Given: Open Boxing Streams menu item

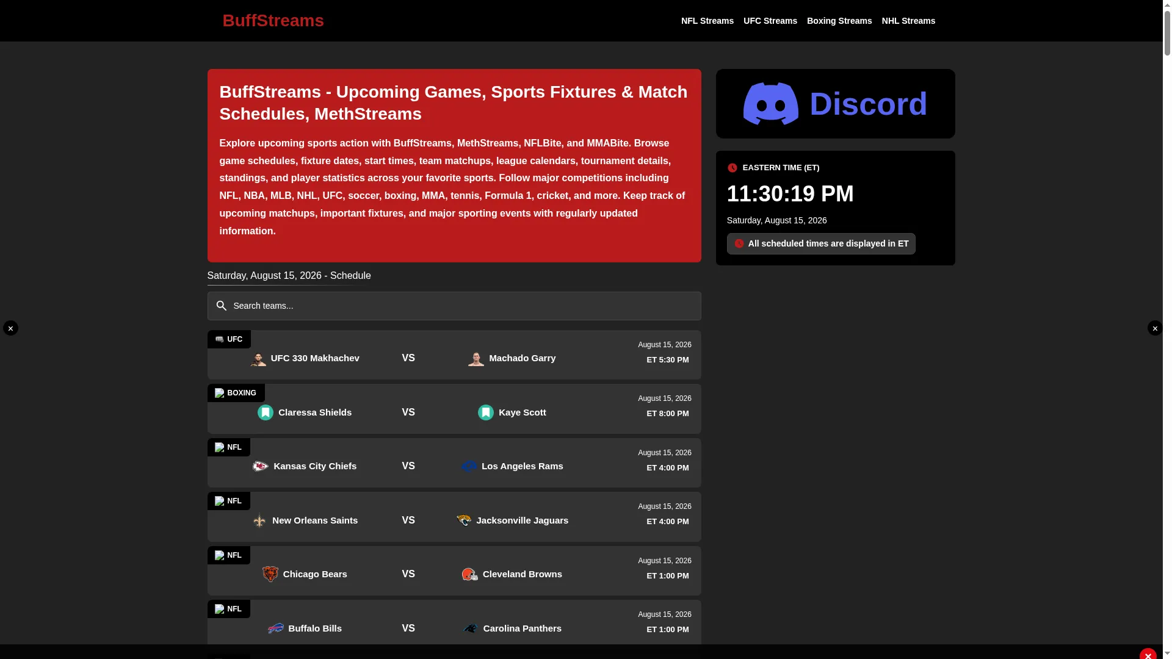Looking at the screenshot, I should tap(839, 21).
